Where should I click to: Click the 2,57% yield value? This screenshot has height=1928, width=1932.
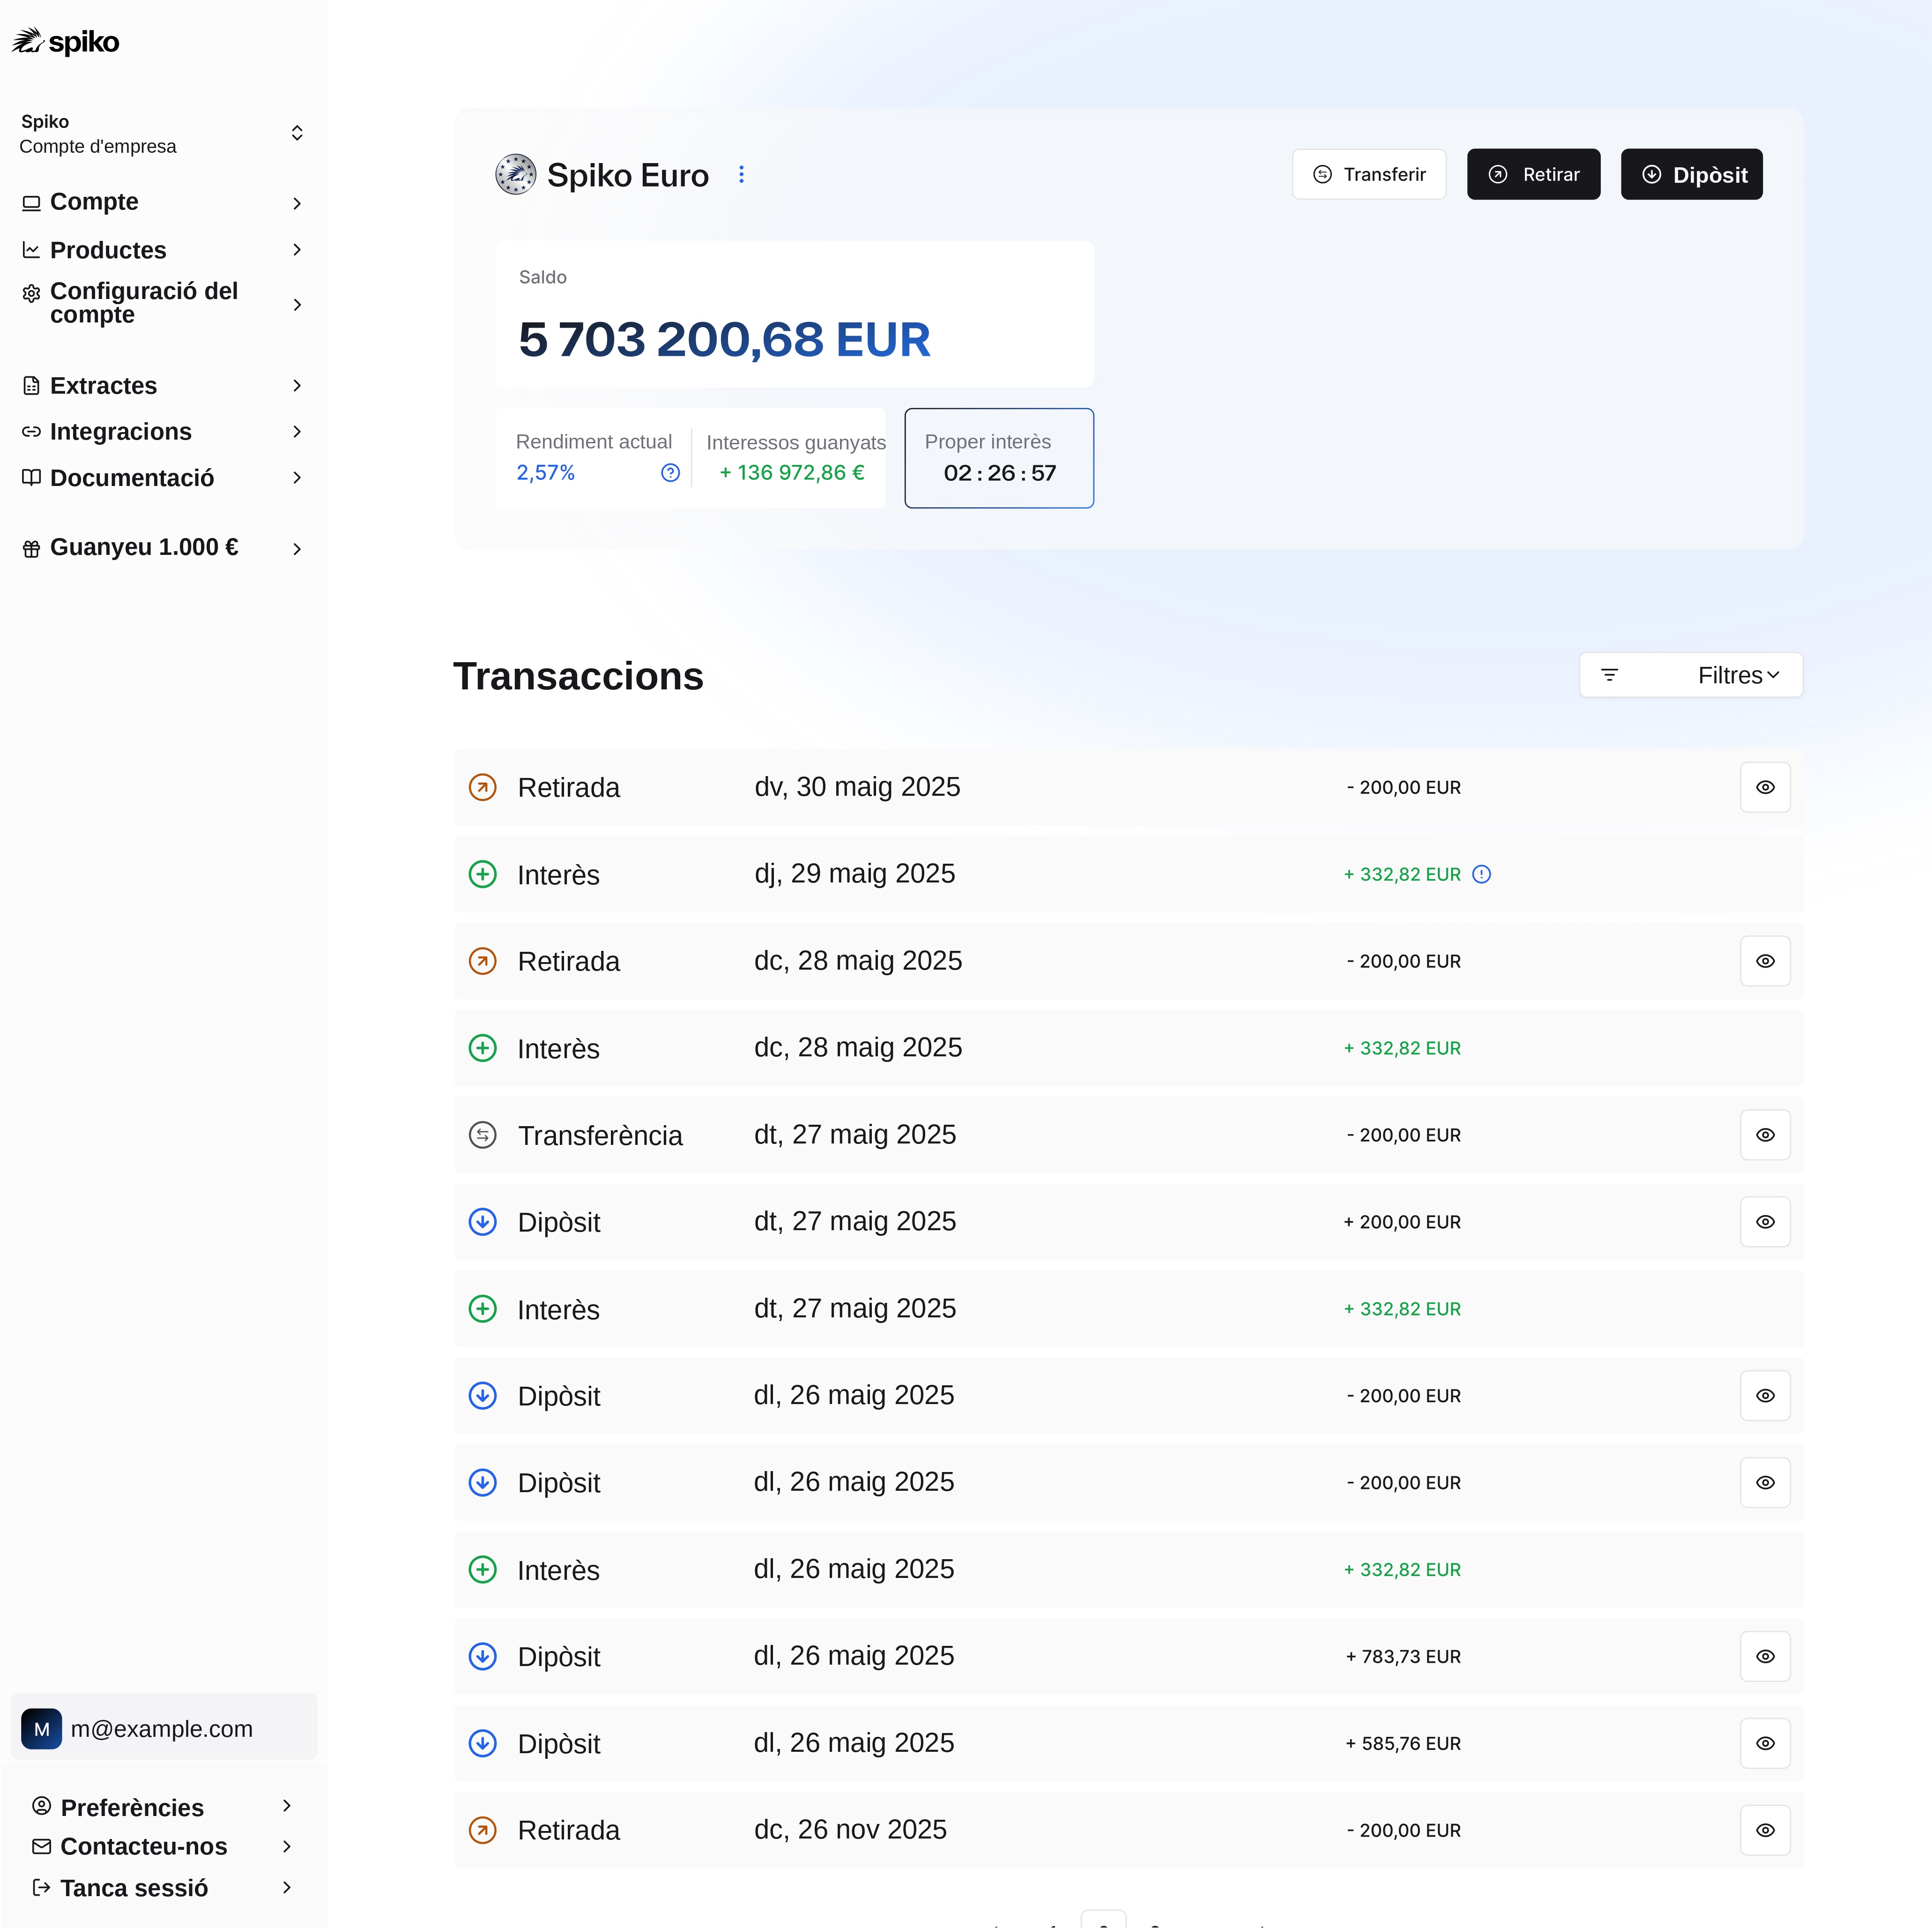(545, 473)
